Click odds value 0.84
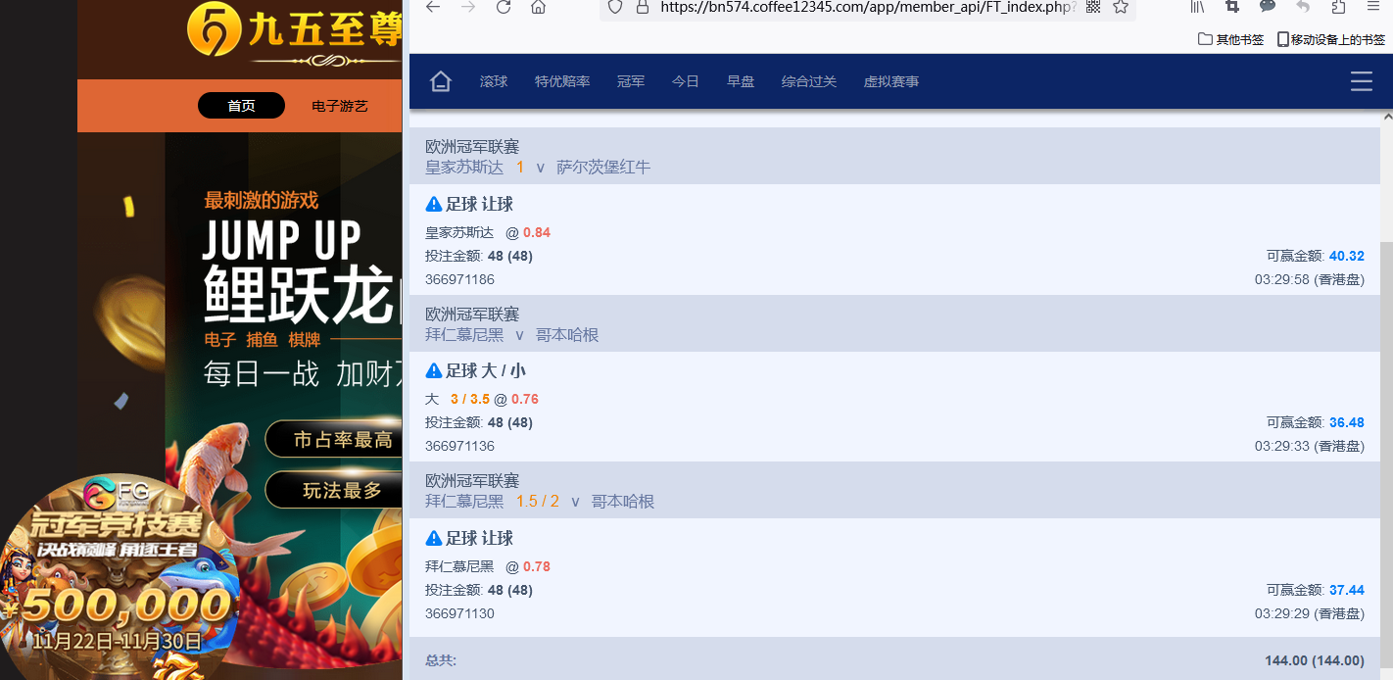Image resolution: width=1393 pixels, height=680 pixels. coord(537,232)
